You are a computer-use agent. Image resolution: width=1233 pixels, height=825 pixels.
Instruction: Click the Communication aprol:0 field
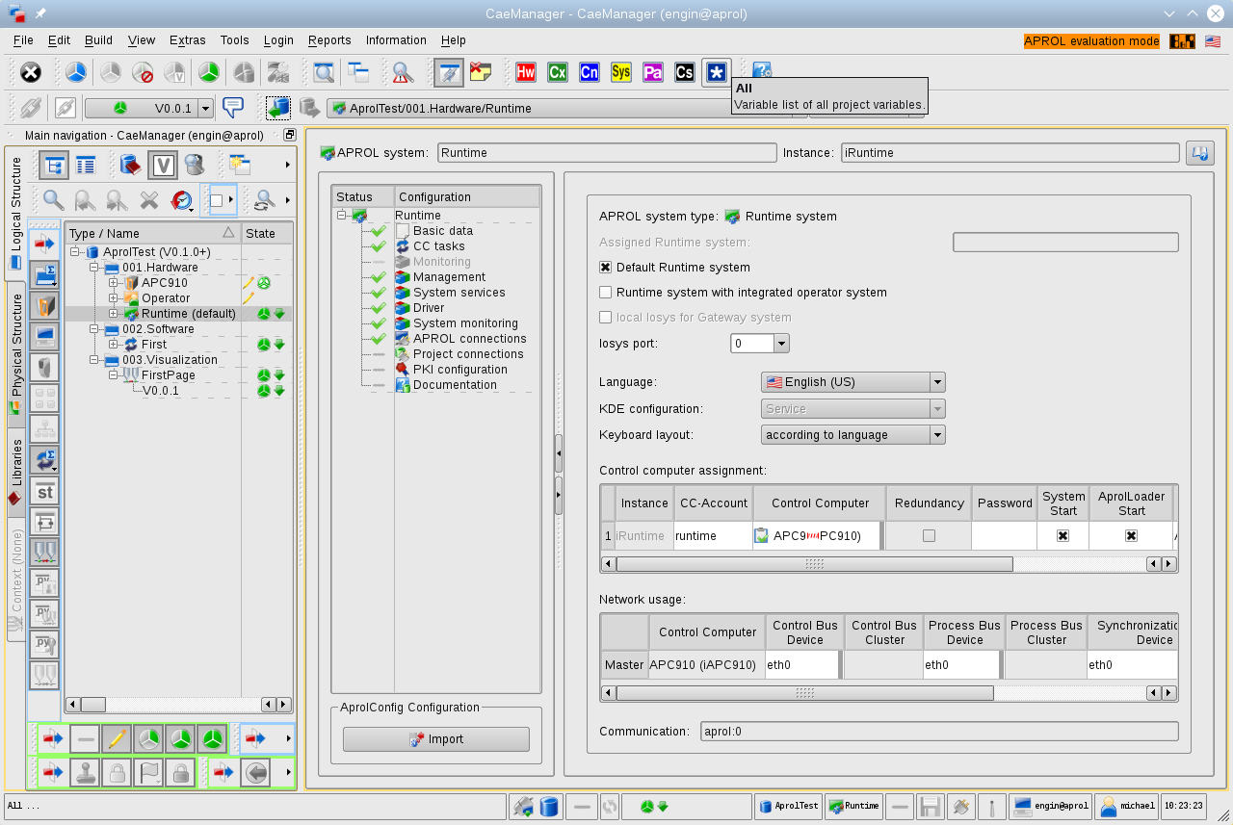click(x=939, y=732)
